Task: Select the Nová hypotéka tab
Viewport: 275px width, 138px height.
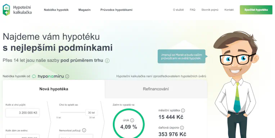Action: (54, 89)
